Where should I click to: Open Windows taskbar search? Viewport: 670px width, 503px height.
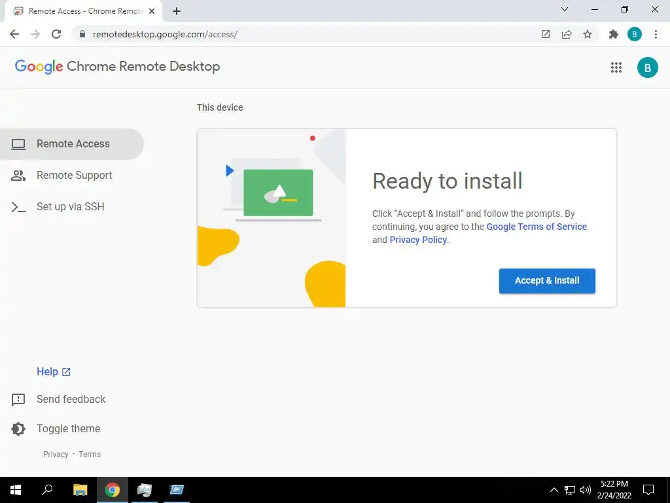pos(47,490)
